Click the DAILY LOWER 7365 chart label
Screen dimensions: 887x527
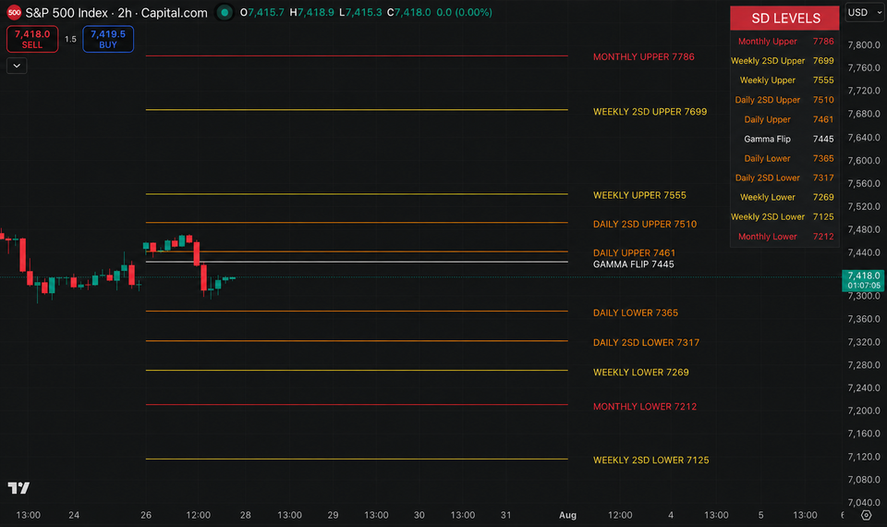point(636,313)
